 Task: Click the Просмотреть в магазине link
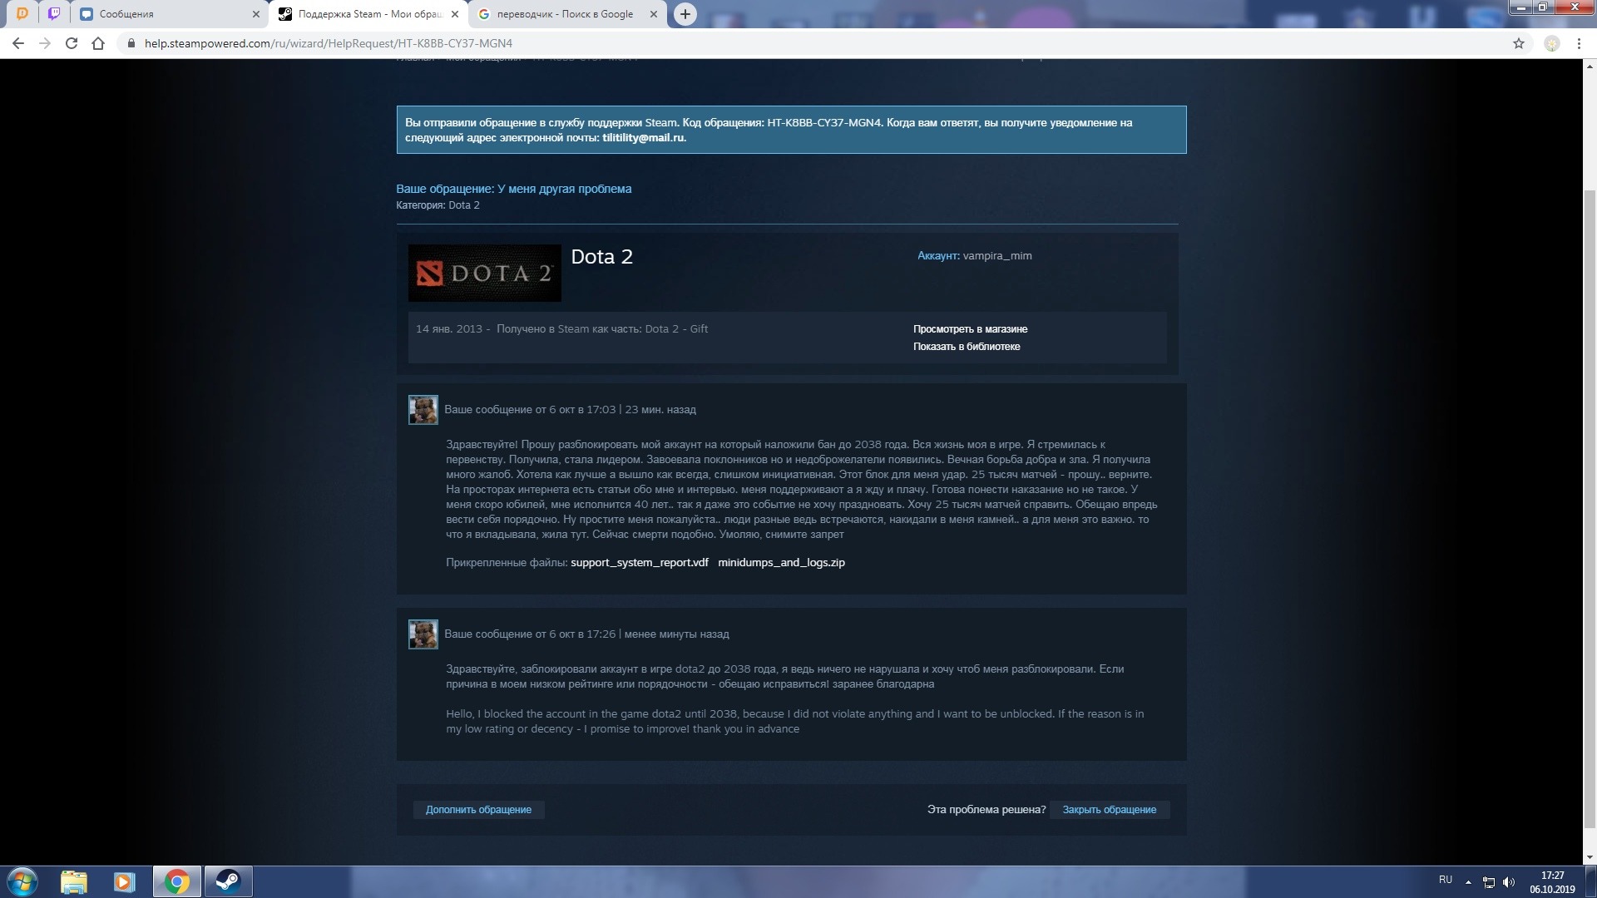(x=970, y=329)
